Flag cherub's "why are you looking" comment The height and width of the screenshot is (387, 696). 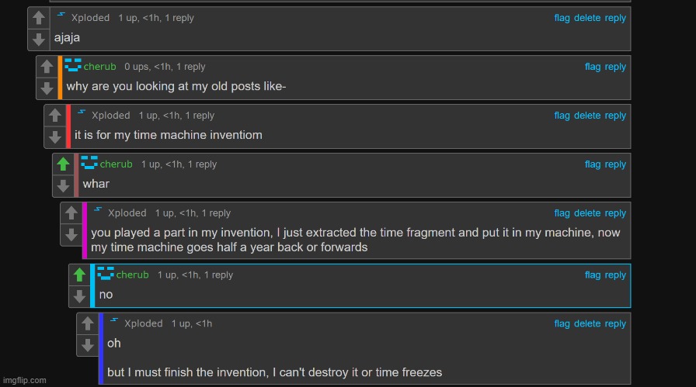pos(592,67)
